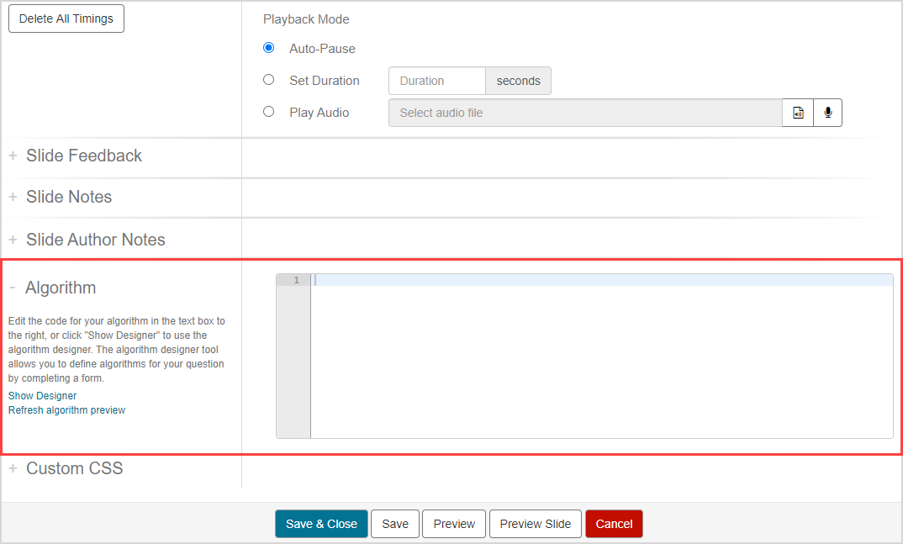
Task: Click the Save button
Action: click(395, 524)
